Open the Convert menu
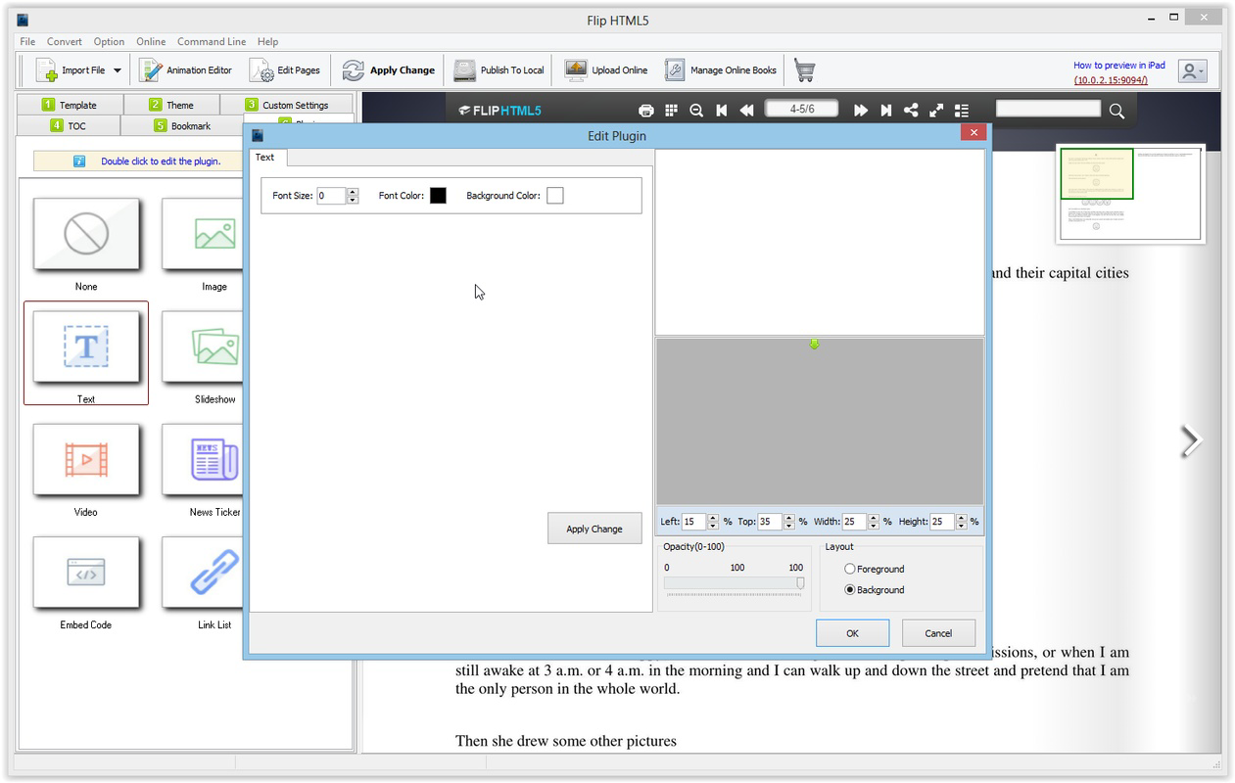The width and height of the screenshot is (1235, 783). pos(65,42)
